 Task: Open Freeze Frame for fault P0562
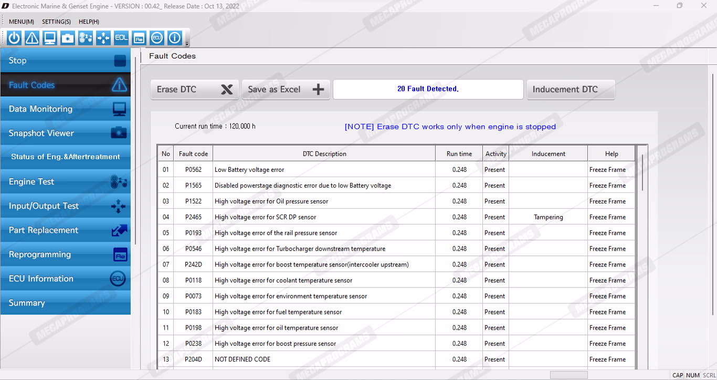(x=607, y=170)
